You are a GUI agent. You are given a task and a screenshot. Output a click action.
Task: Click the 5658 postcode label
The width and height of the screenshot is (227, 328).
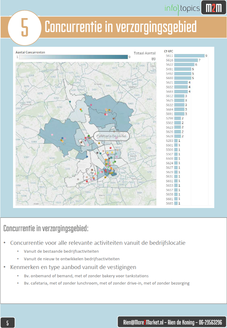(169, 194)
